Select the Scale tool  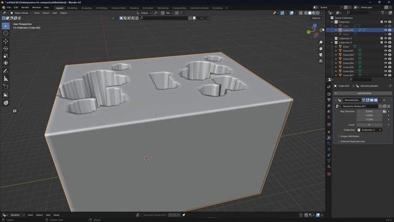click(x=6, y=56)
